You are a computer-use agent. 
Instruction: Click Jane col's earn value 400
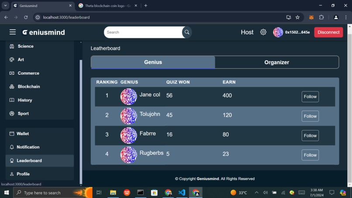pyautogui.click(x=227, y=96)
